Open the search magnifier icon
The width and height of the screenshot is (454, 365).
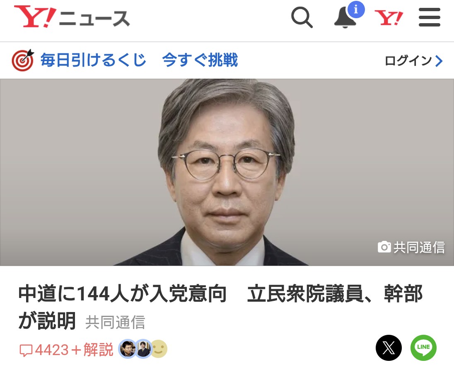tap(302, 17)
